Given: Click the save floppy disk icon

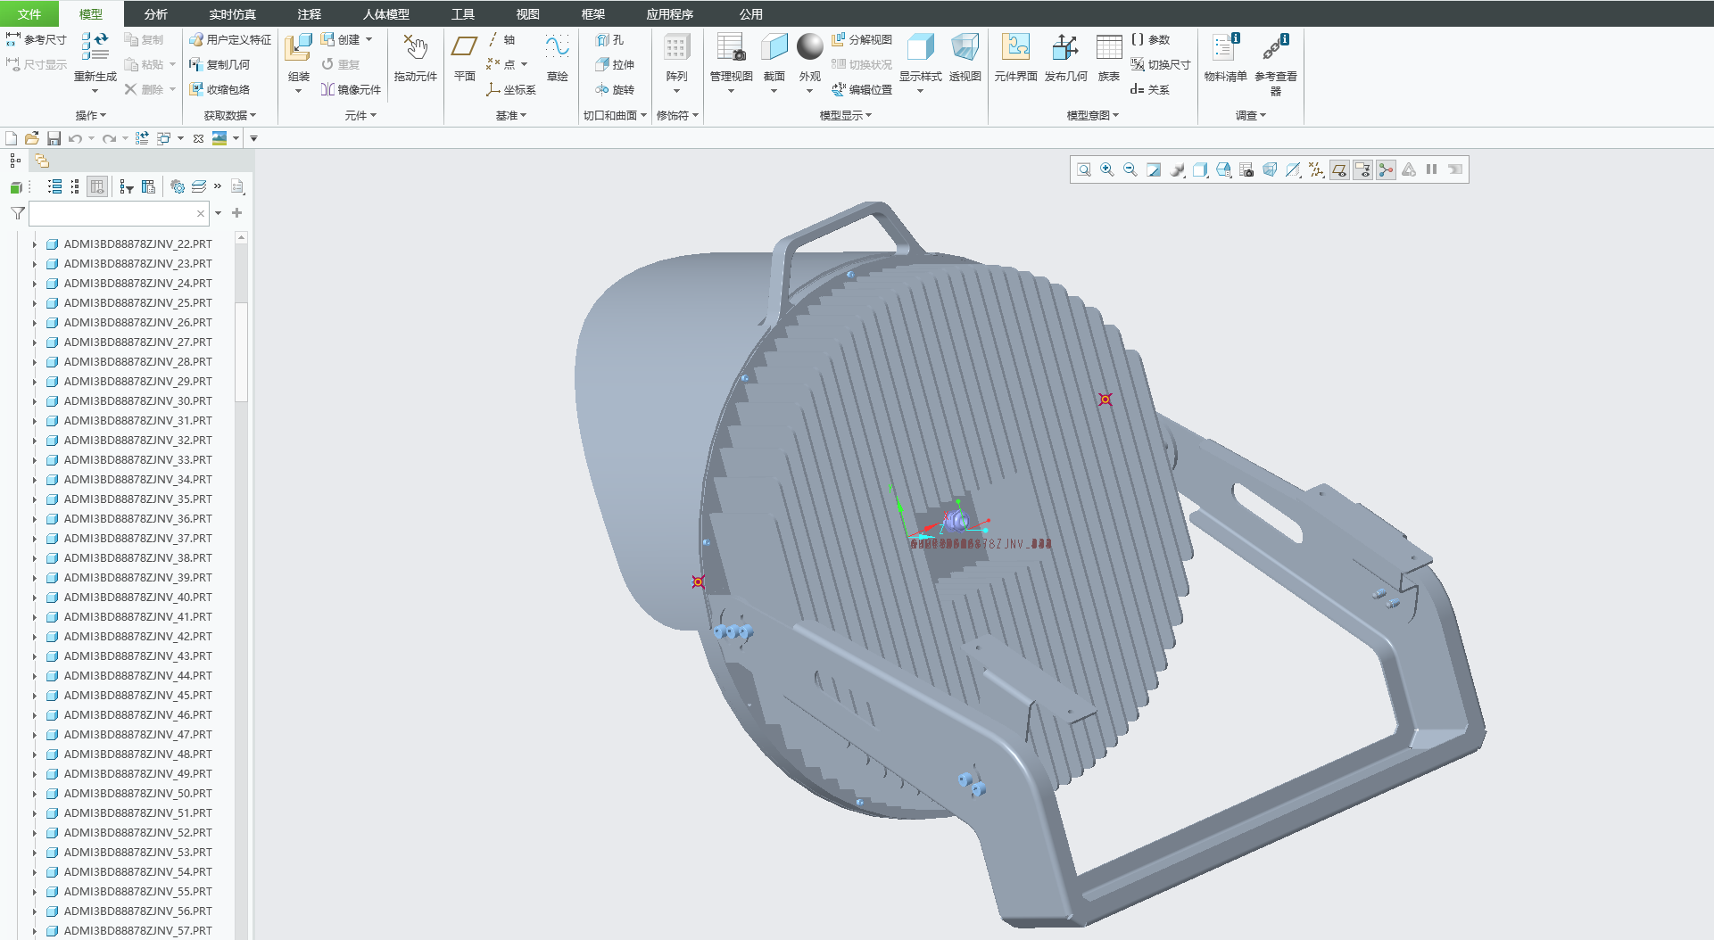Looking at the screenshot, I should point(54,138).
